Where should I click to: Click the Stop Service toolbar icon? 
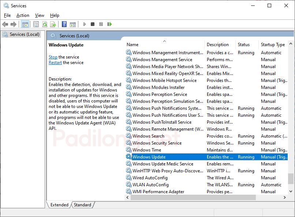coord(93,24)
